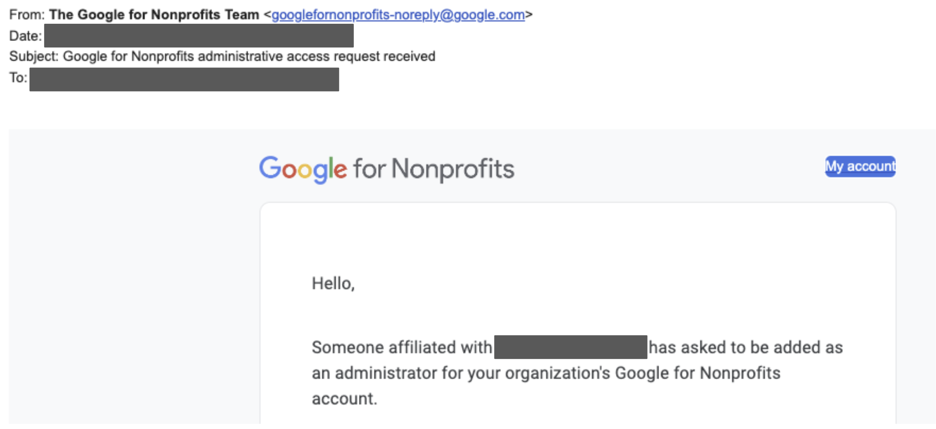Viewport: 936px width, 429px height.
Task: Click the redacted organization name in body
Action: [x=570, y=347]
